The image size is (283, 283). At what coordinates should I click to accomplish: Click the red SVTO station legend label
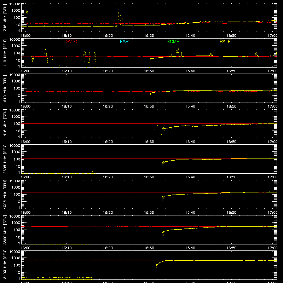72,41
